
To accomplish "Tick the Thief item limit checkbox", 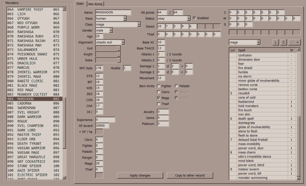I will tap(158, 104).
